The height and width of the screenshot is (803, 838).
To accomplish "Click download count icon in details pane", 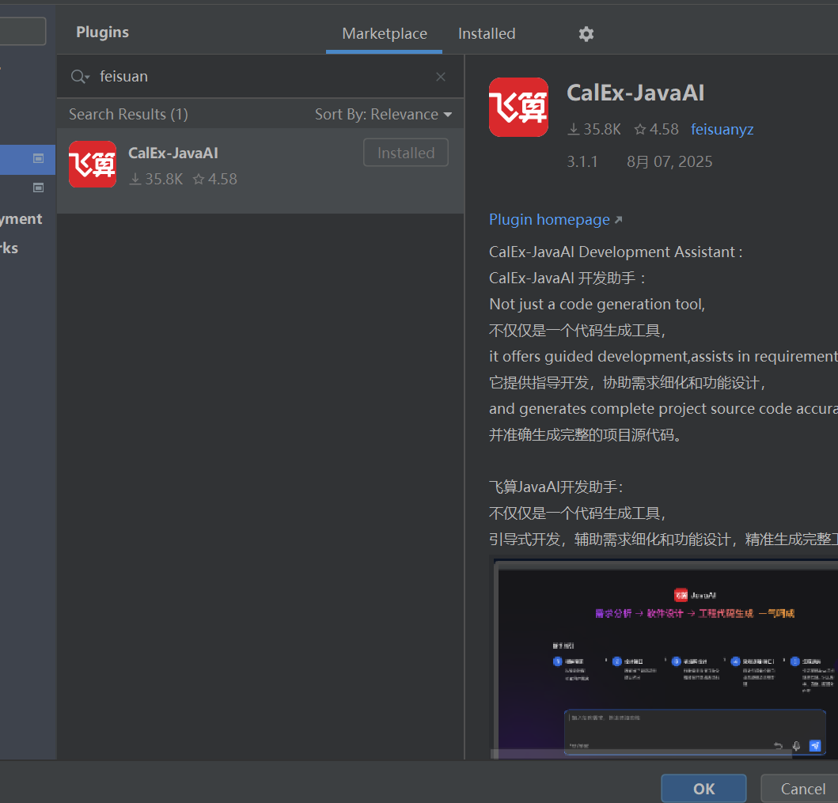I will pyautogui.click(x=573, y=129).
